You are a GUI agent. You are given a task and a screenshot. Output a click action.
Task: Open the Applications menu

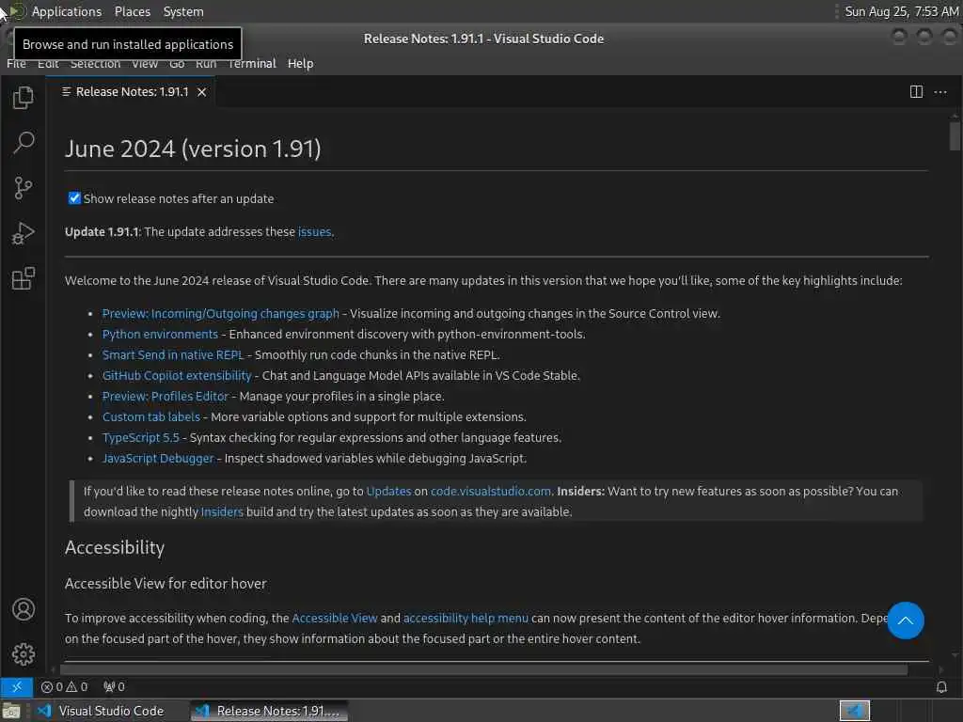pos(67,11)
